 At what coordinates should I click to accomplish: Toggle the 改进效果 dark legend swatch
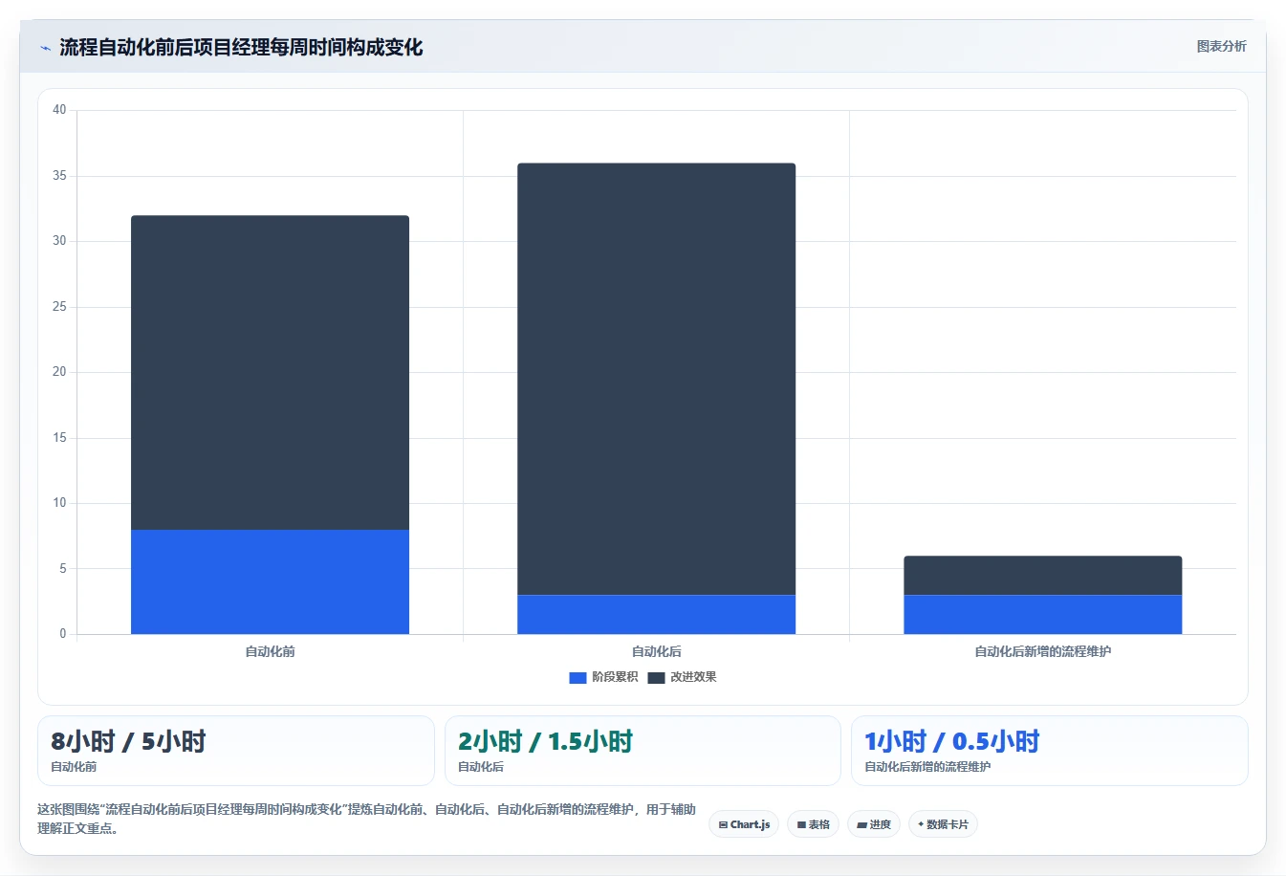coord(656,677)
